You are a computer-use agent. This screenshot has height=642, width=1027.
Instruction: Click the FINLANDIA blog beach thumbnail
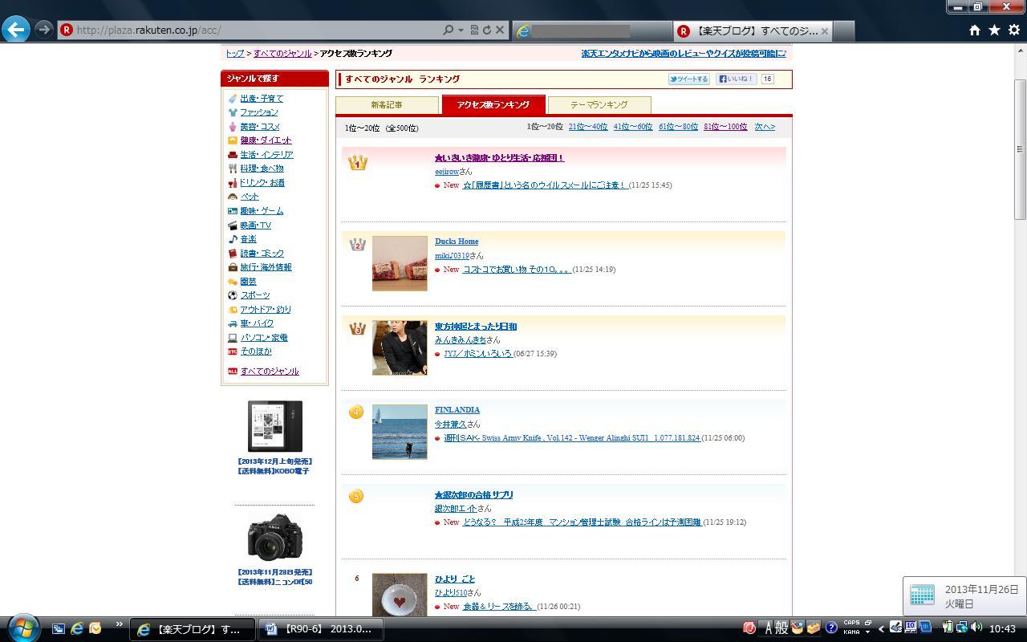[x=400, y=432]
